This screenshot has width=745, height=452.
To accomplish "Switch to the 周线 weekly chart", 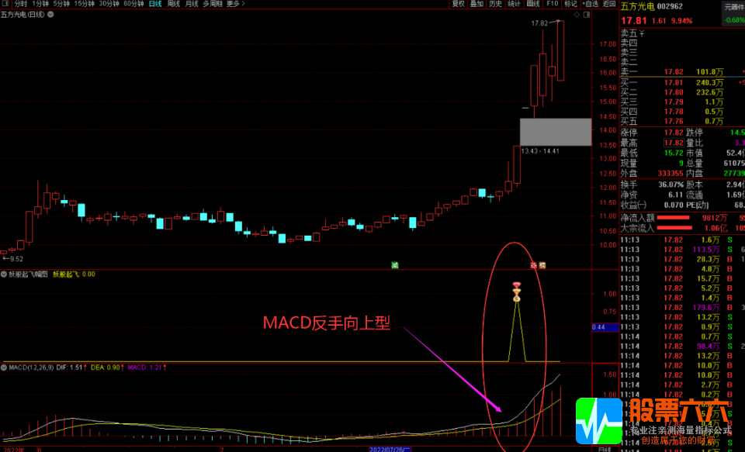I will click(x=173, y=4).
